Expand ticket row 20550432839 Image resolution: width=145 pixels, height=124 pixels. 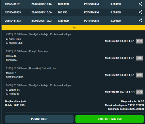point(73,12)
